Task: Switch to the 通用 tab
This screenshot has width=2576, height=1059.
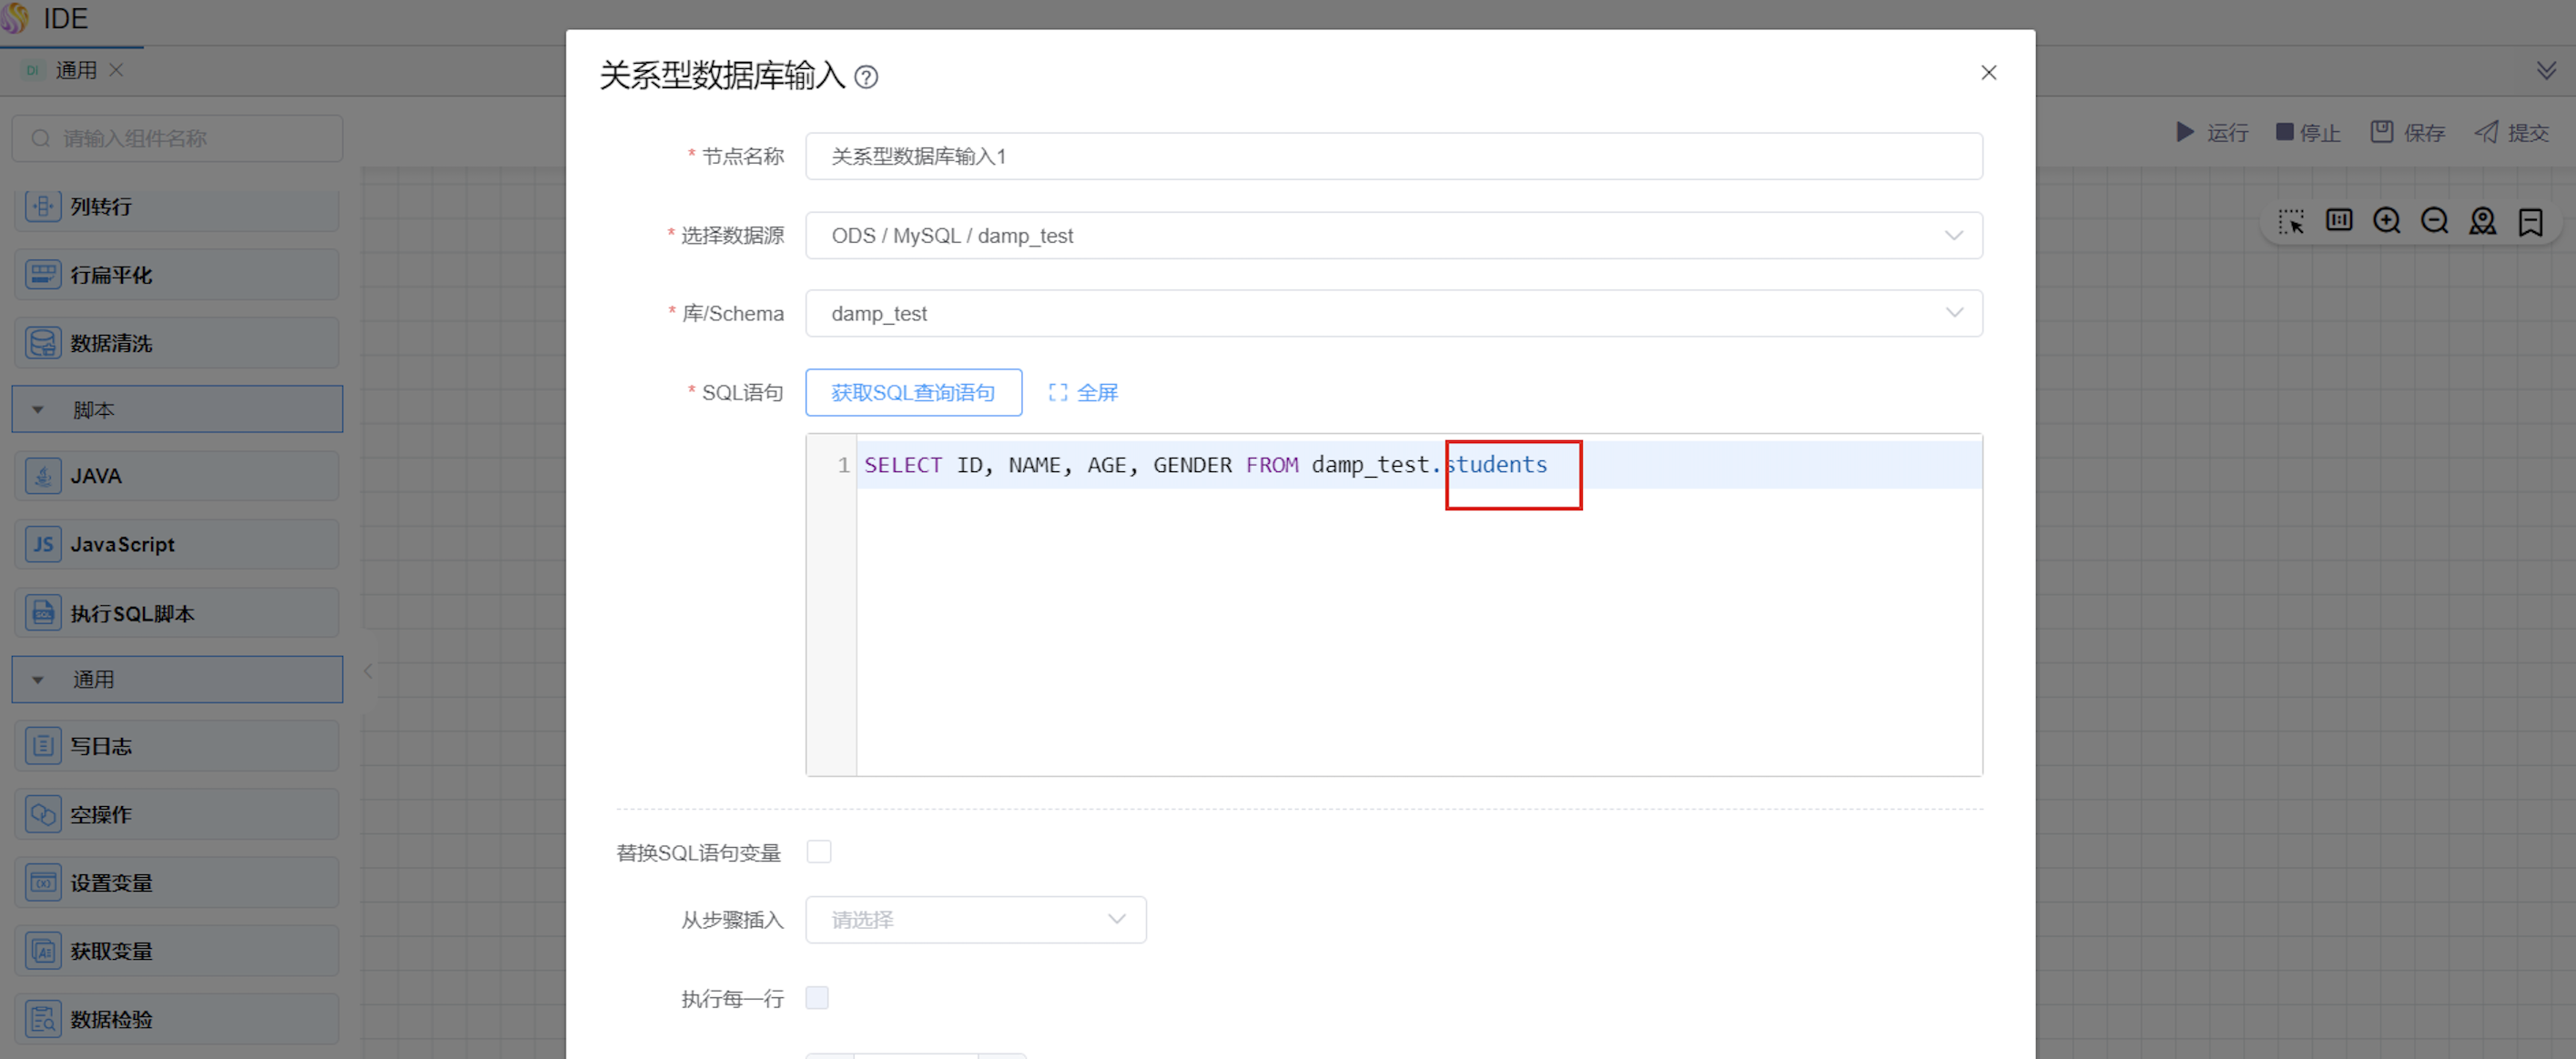Action: click(x=75, y=70)
